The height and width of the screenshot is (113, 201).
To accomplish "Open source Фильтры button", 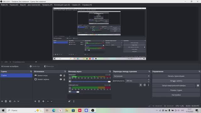I will click(49, 66).
